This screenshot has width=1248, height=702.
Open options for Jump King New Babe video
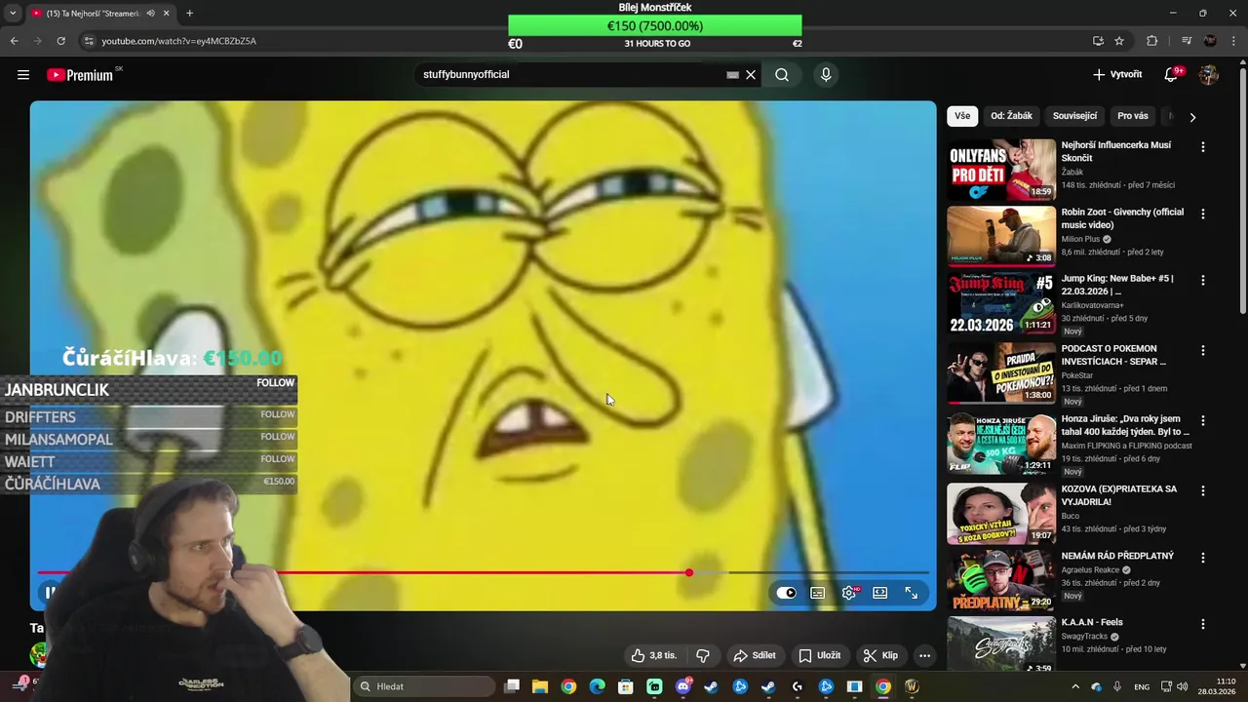coord(1203,280)
